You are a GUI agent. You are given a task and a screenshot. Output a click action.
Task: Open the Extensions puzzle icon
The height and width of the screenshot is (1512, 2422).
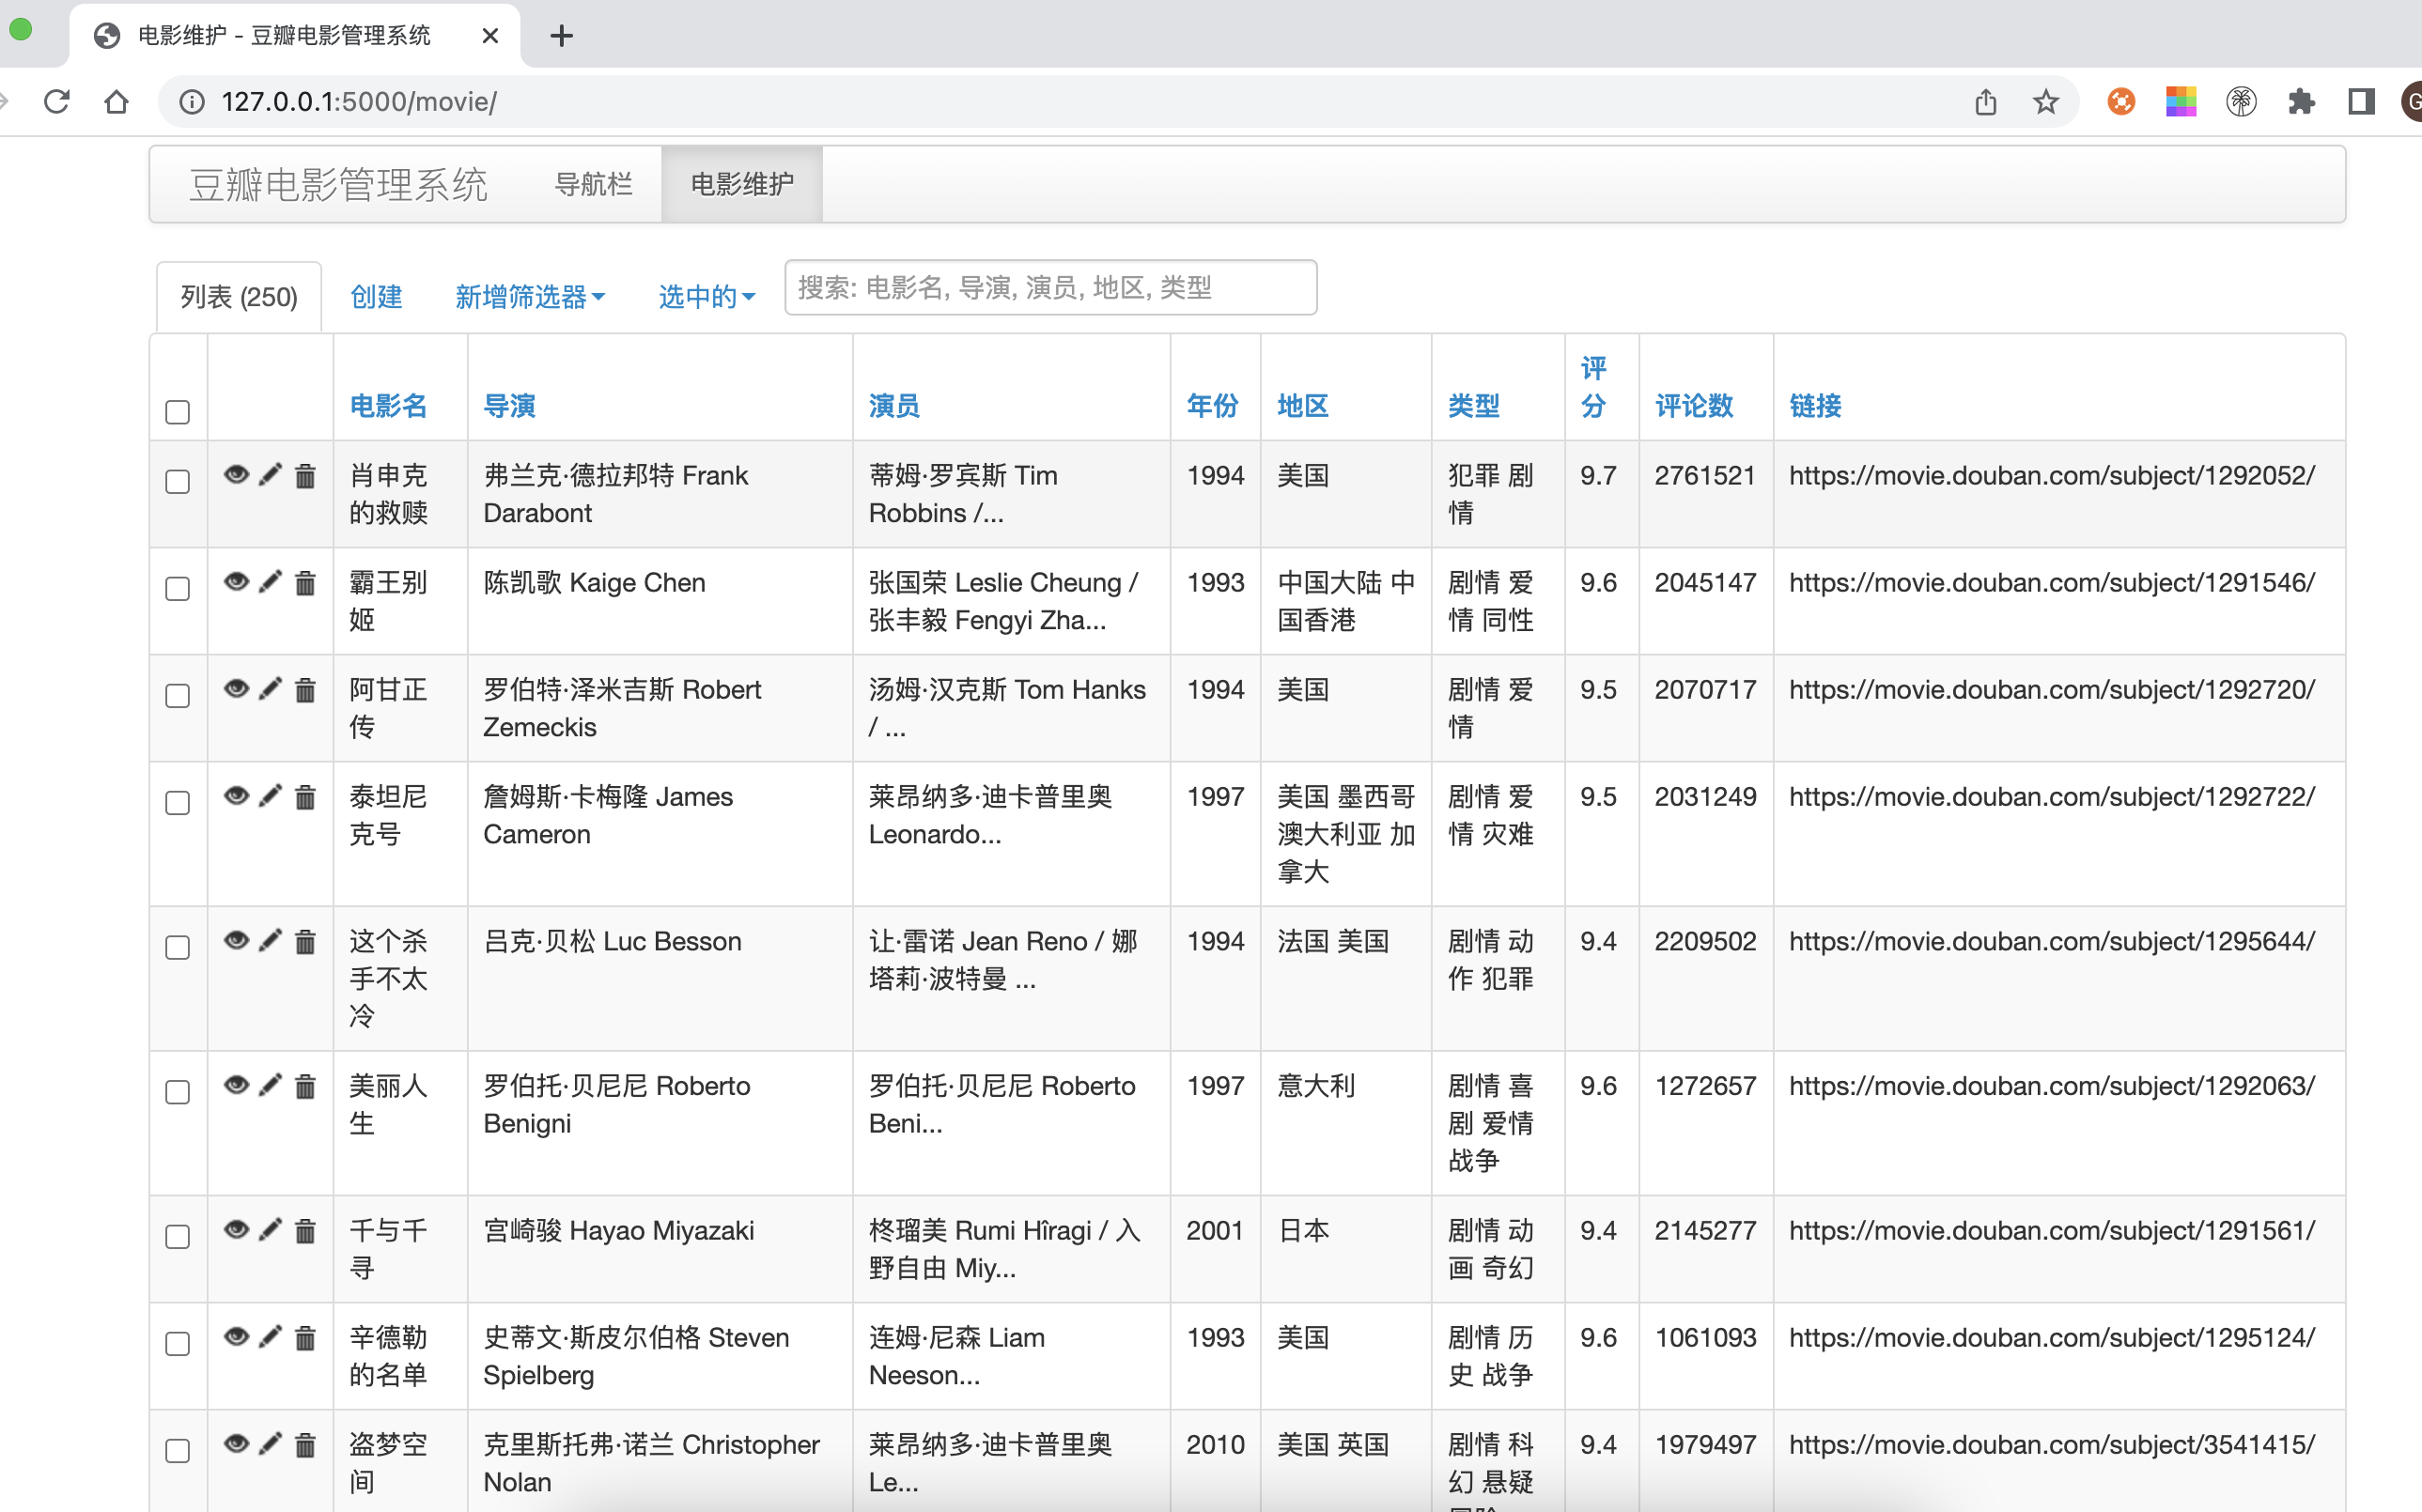[2301, 101]
